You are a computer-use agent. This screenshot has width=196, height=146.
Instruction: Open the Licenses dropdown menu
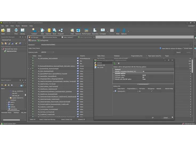pyautogui.click(x=191, y=26)
